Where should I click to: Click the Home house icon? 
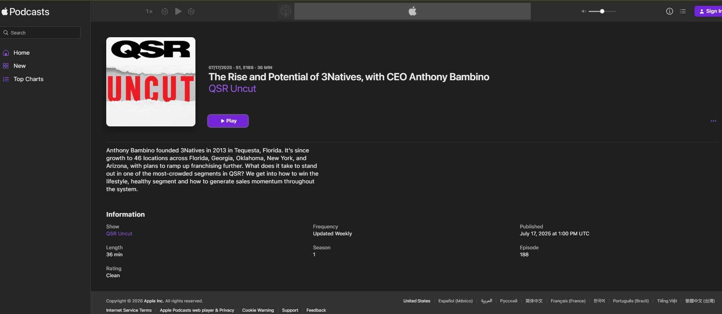tap(6, 53)
